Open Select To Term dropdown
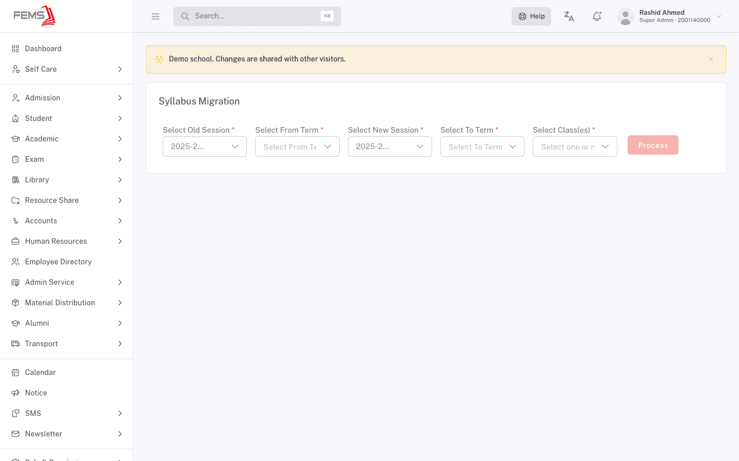Image resolution: width=739 pixels, height=461 pixels. point(482,146)
